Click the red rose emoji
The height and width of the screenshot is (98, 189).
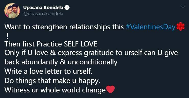[x=180, y=26]
